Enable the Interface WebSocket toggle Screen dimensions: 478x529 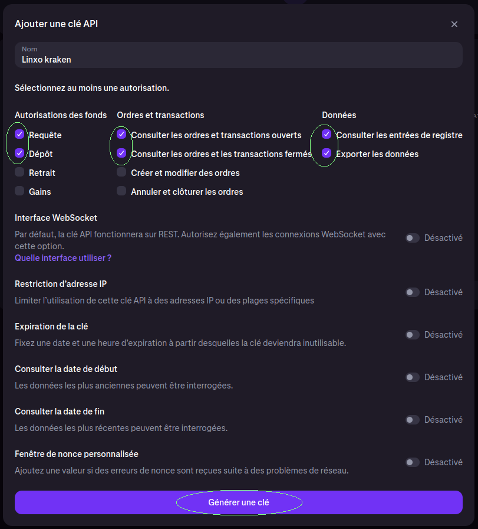pyautogui.click(x=413, y=238)
